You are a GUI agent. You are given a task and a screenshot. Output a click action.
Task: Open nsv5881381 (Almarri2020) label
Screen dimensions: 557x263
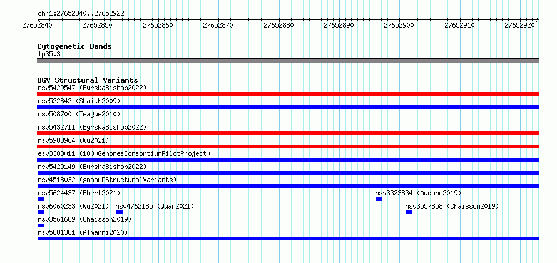[x=83, y=232]
